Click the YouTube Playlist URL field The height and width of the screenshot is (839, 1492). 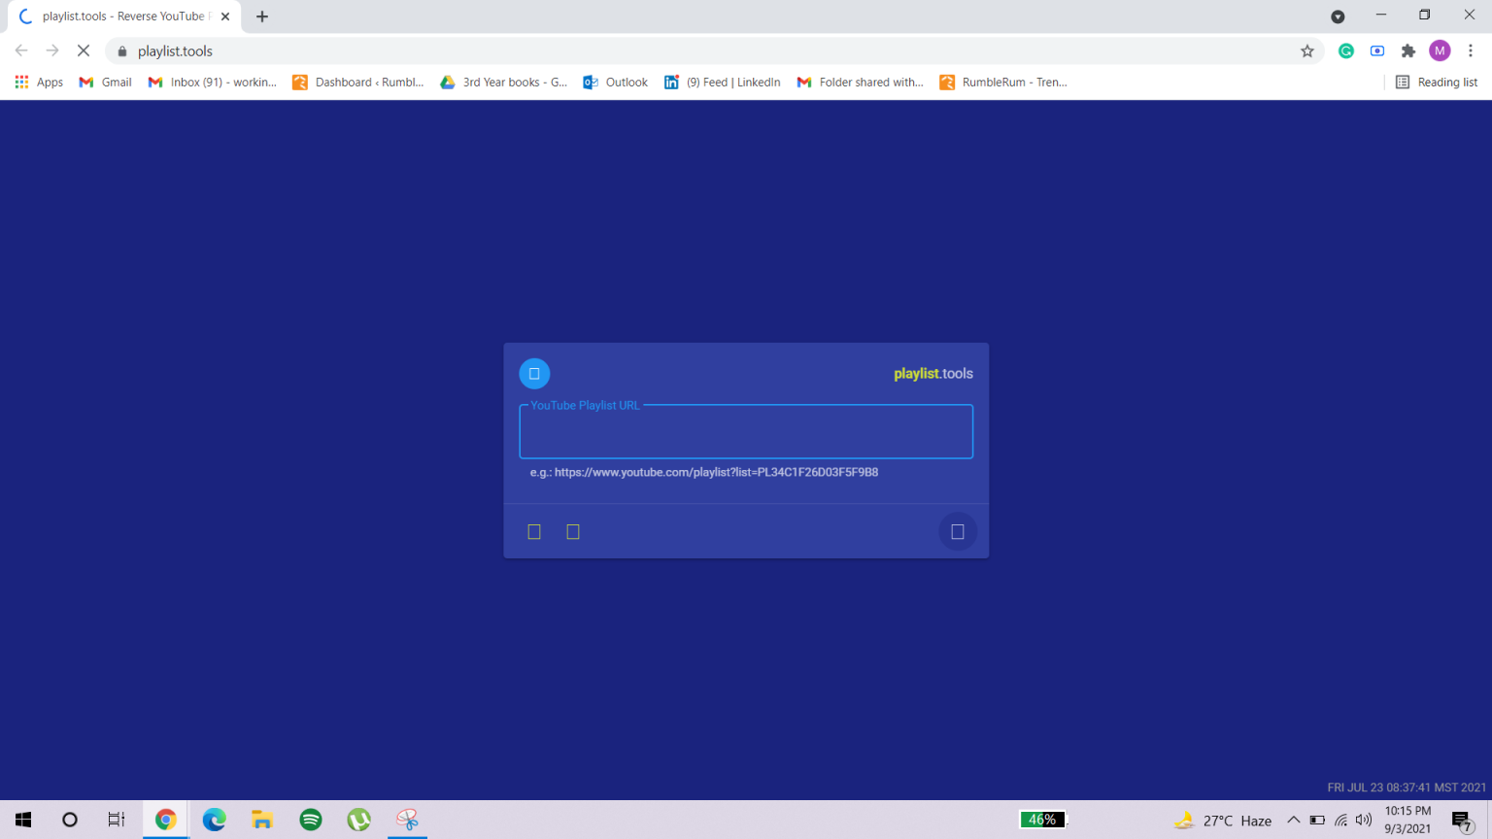(746, 432)
